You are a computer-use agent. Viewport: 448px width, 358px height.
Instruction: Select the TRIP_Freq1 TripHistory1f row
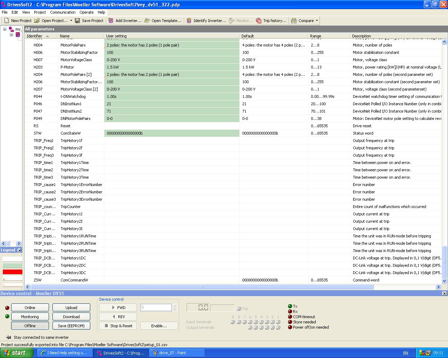[x=233, y=141]
